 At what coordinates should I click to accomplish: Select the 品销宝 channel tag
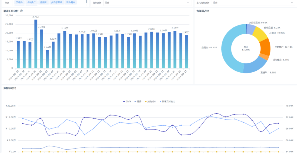point(43,3)
